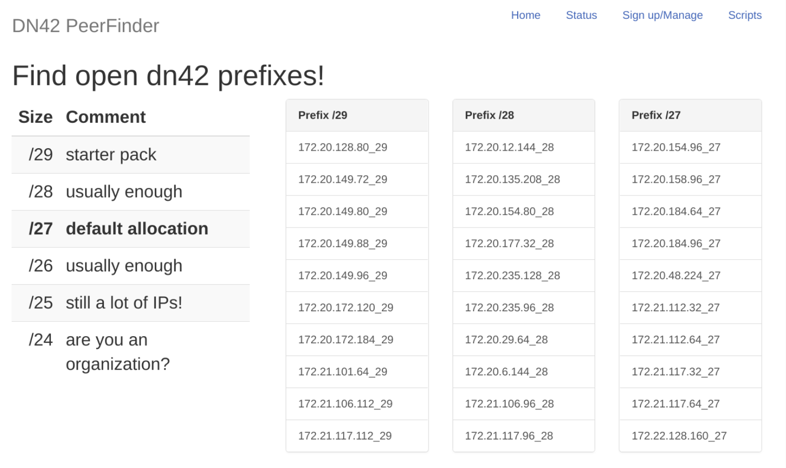
Task: Select prefix 172.21.112.64_27
Action: (690, 340)
